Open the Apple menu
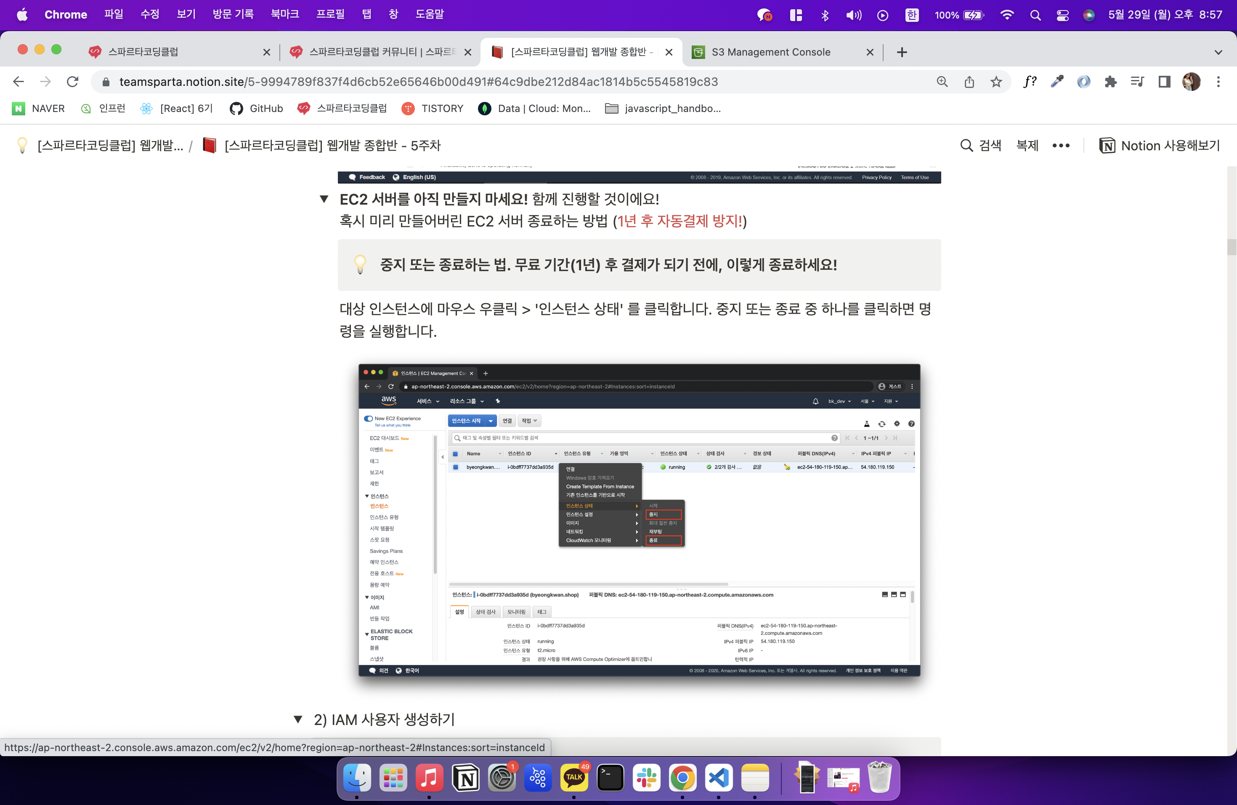The height and width of the screenshot is (805, 1237). click(x=22, y=15)
